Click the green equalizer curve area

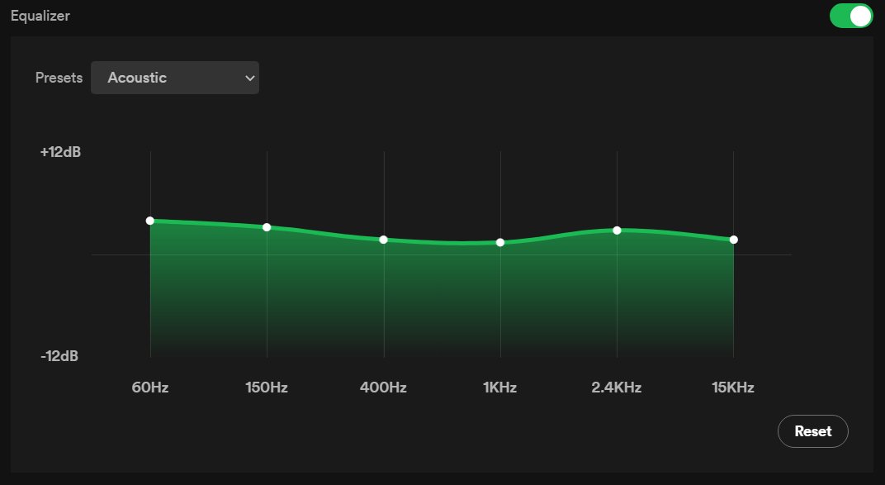click(440, 297)
